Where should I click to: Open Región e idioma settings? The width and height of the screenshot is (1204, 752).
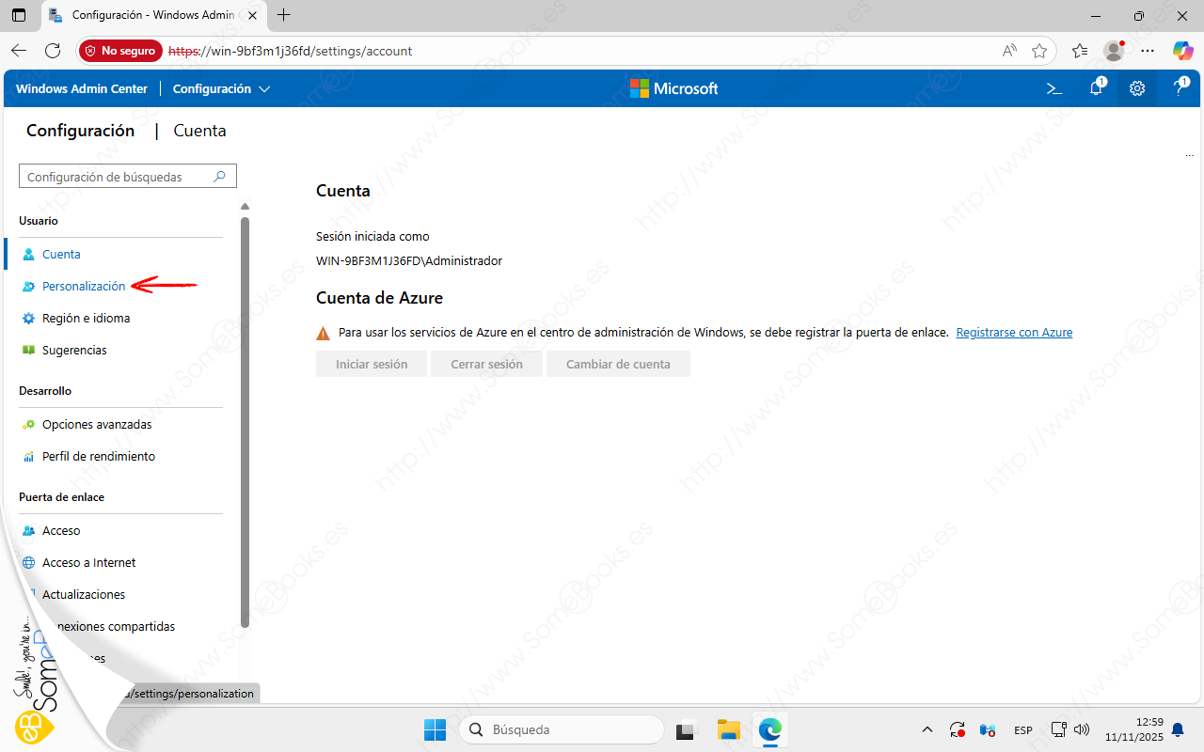(x=86, y=318)
